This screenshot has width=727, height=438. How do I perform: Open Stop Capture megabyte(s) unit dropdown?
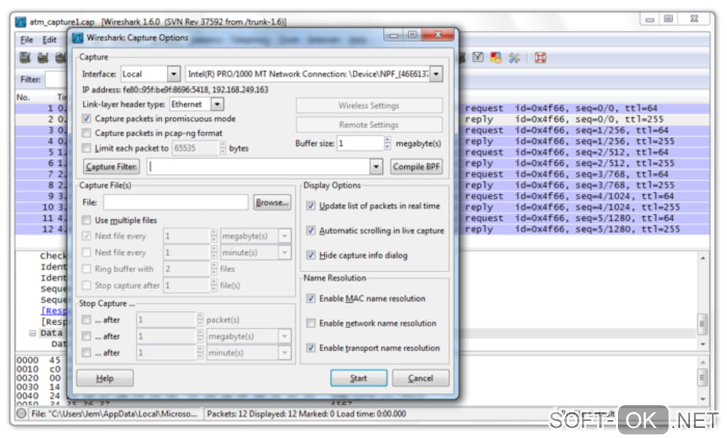pos(284,336)
